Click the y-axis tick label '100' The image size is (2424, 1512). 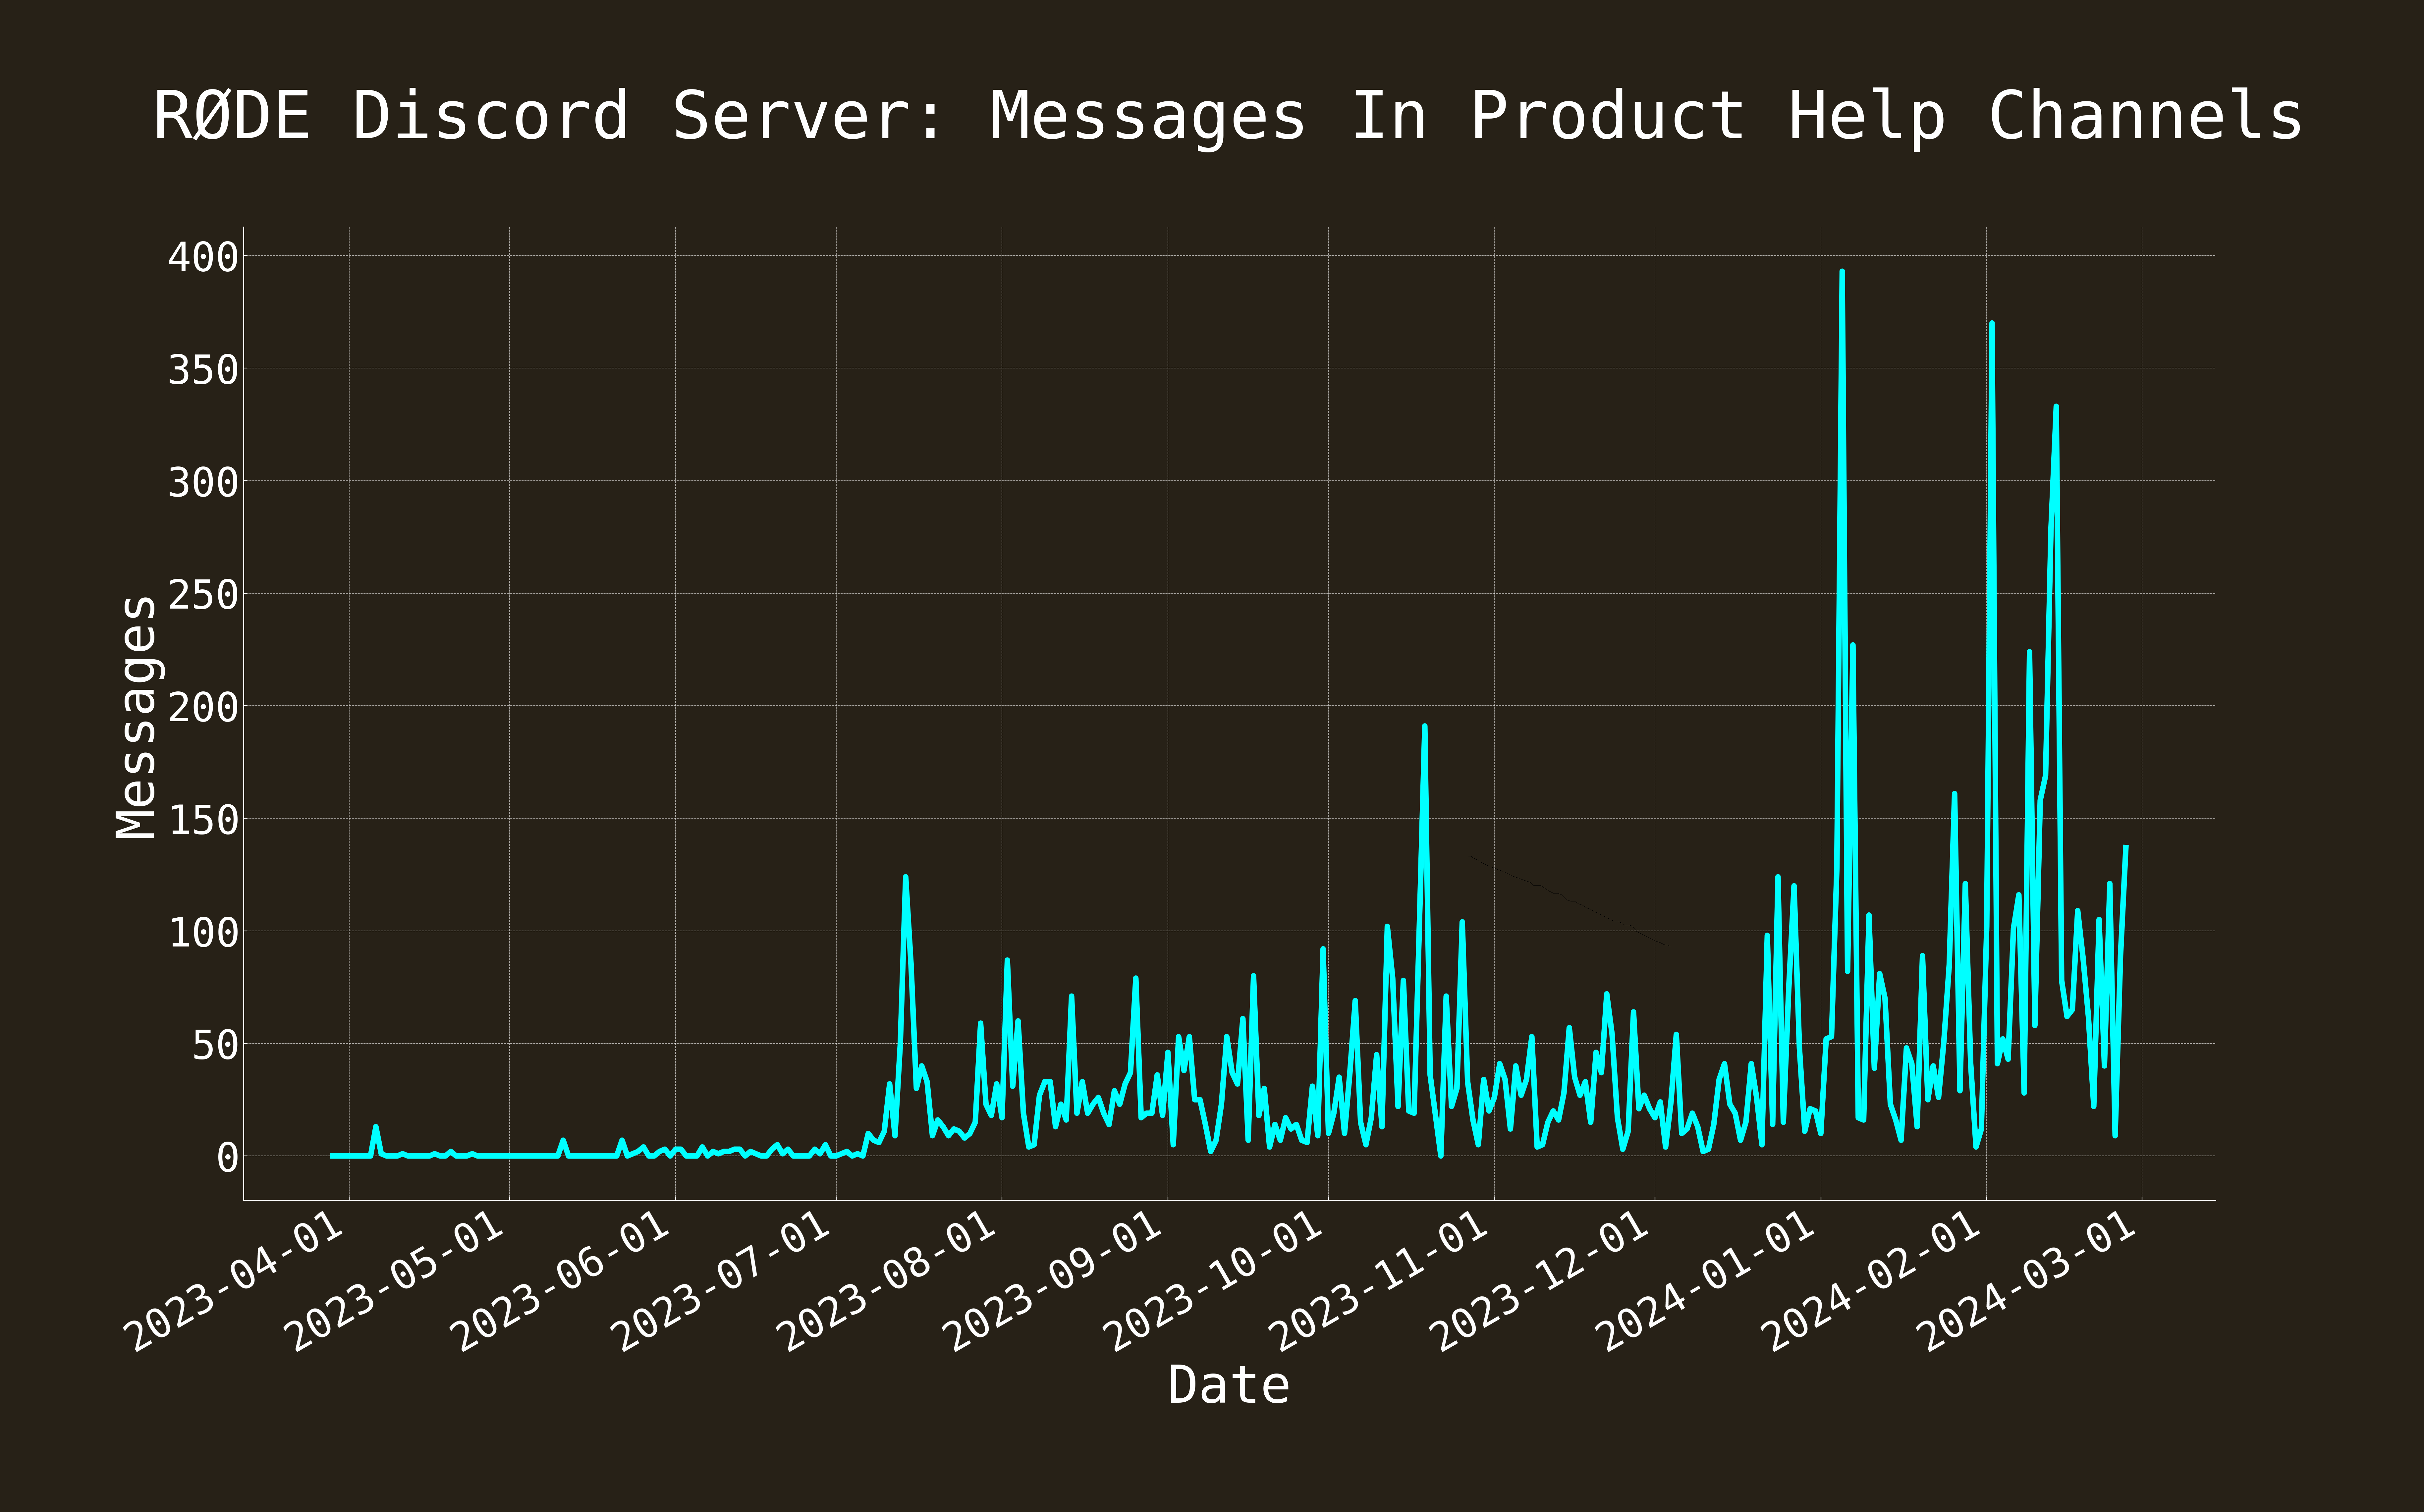203,933
